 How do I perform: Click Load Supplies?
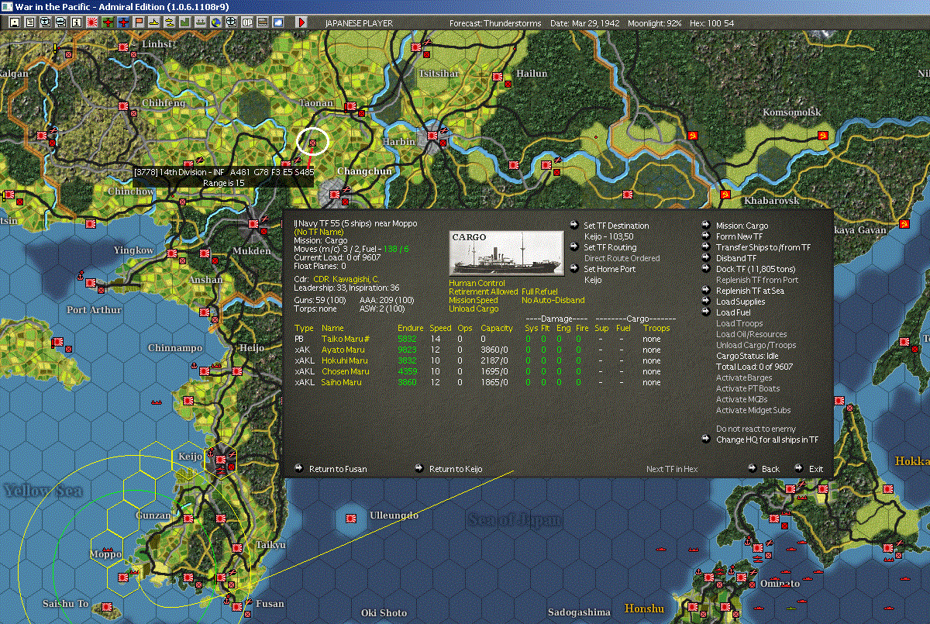pyautogui.click(x=740, y=302)
